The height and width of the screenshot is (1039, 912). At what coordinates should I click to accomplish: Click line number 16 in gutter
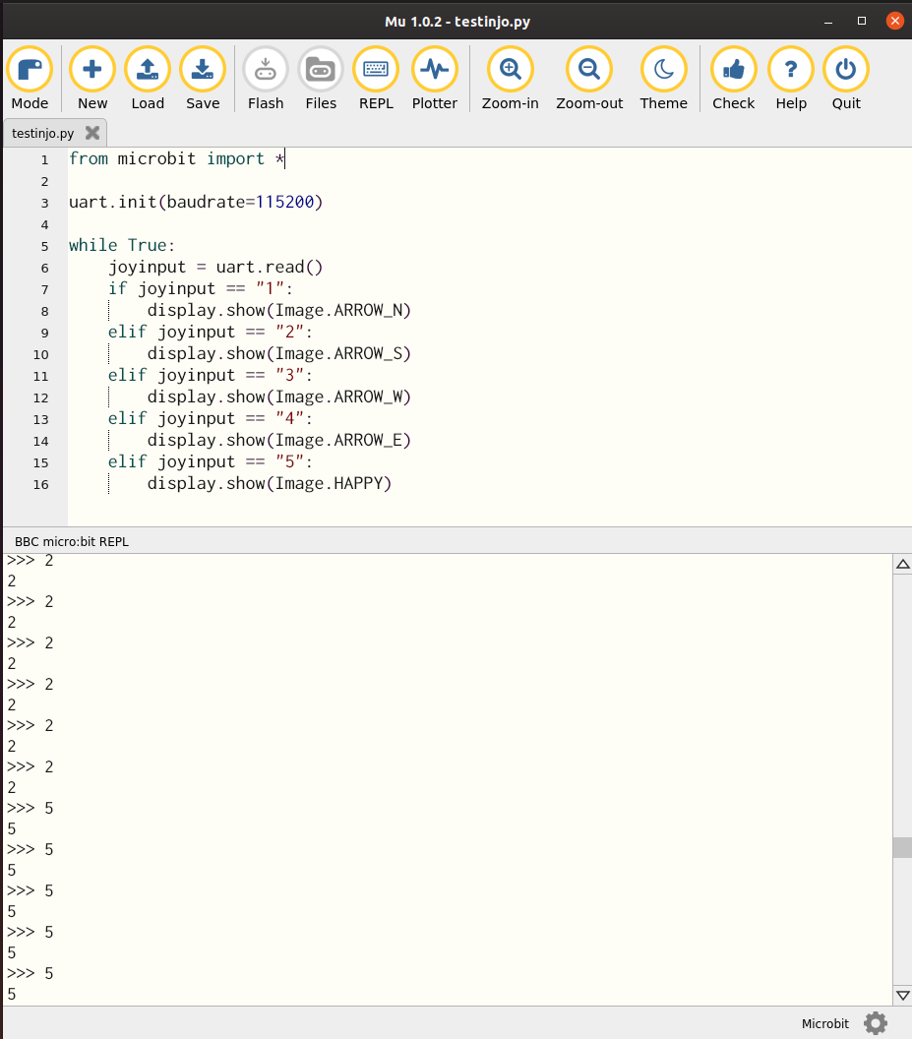[41, 484]
